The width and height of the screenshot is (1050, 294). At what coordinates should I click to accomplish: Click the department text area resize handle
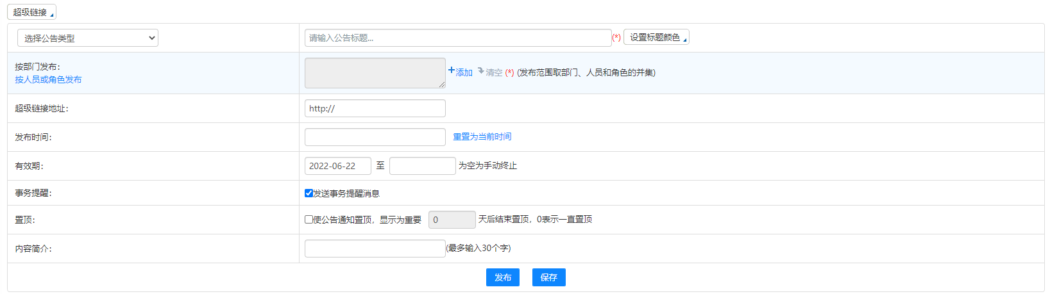pos(442,85)
